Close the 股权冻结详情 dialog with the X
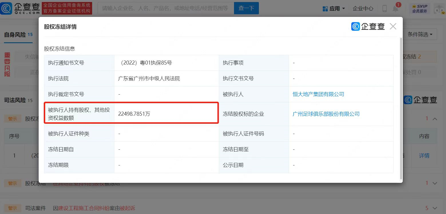446x214 pixels. click(x=393, y=27)
